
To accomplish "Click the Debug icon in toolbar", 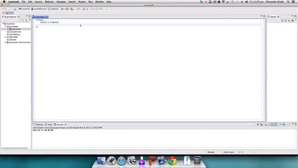I will click(62, 9).
